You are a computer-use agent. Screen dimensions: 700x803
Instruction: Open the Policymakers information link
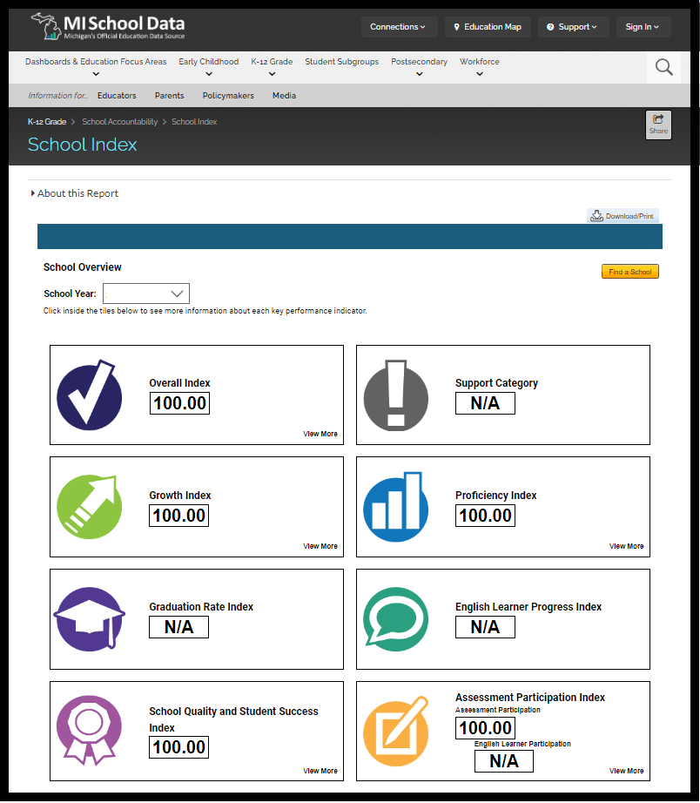[x=228, y=96]
